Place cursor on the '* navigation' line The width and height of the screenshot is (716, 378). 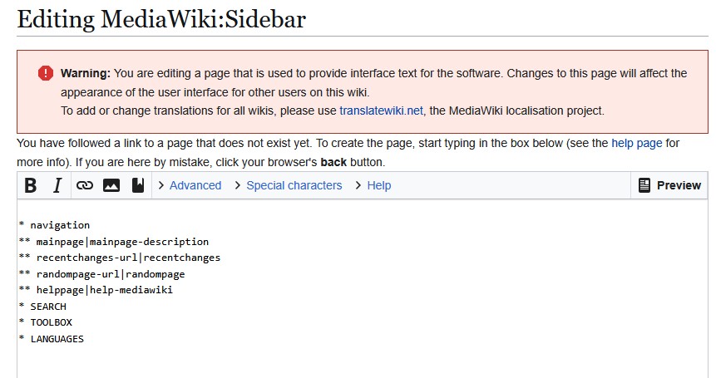pos(54,225)
